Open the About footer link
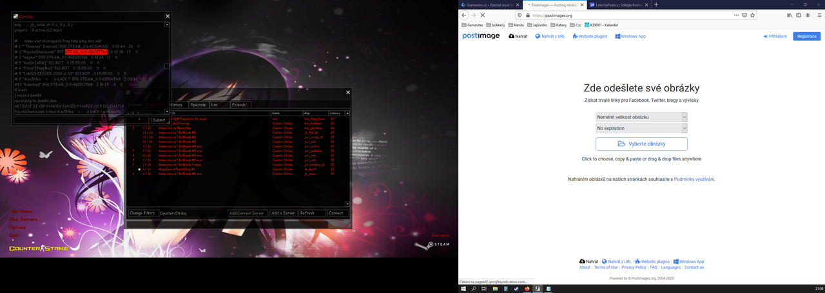Screen dimensions: 825x293 click(x=585, y=267)
